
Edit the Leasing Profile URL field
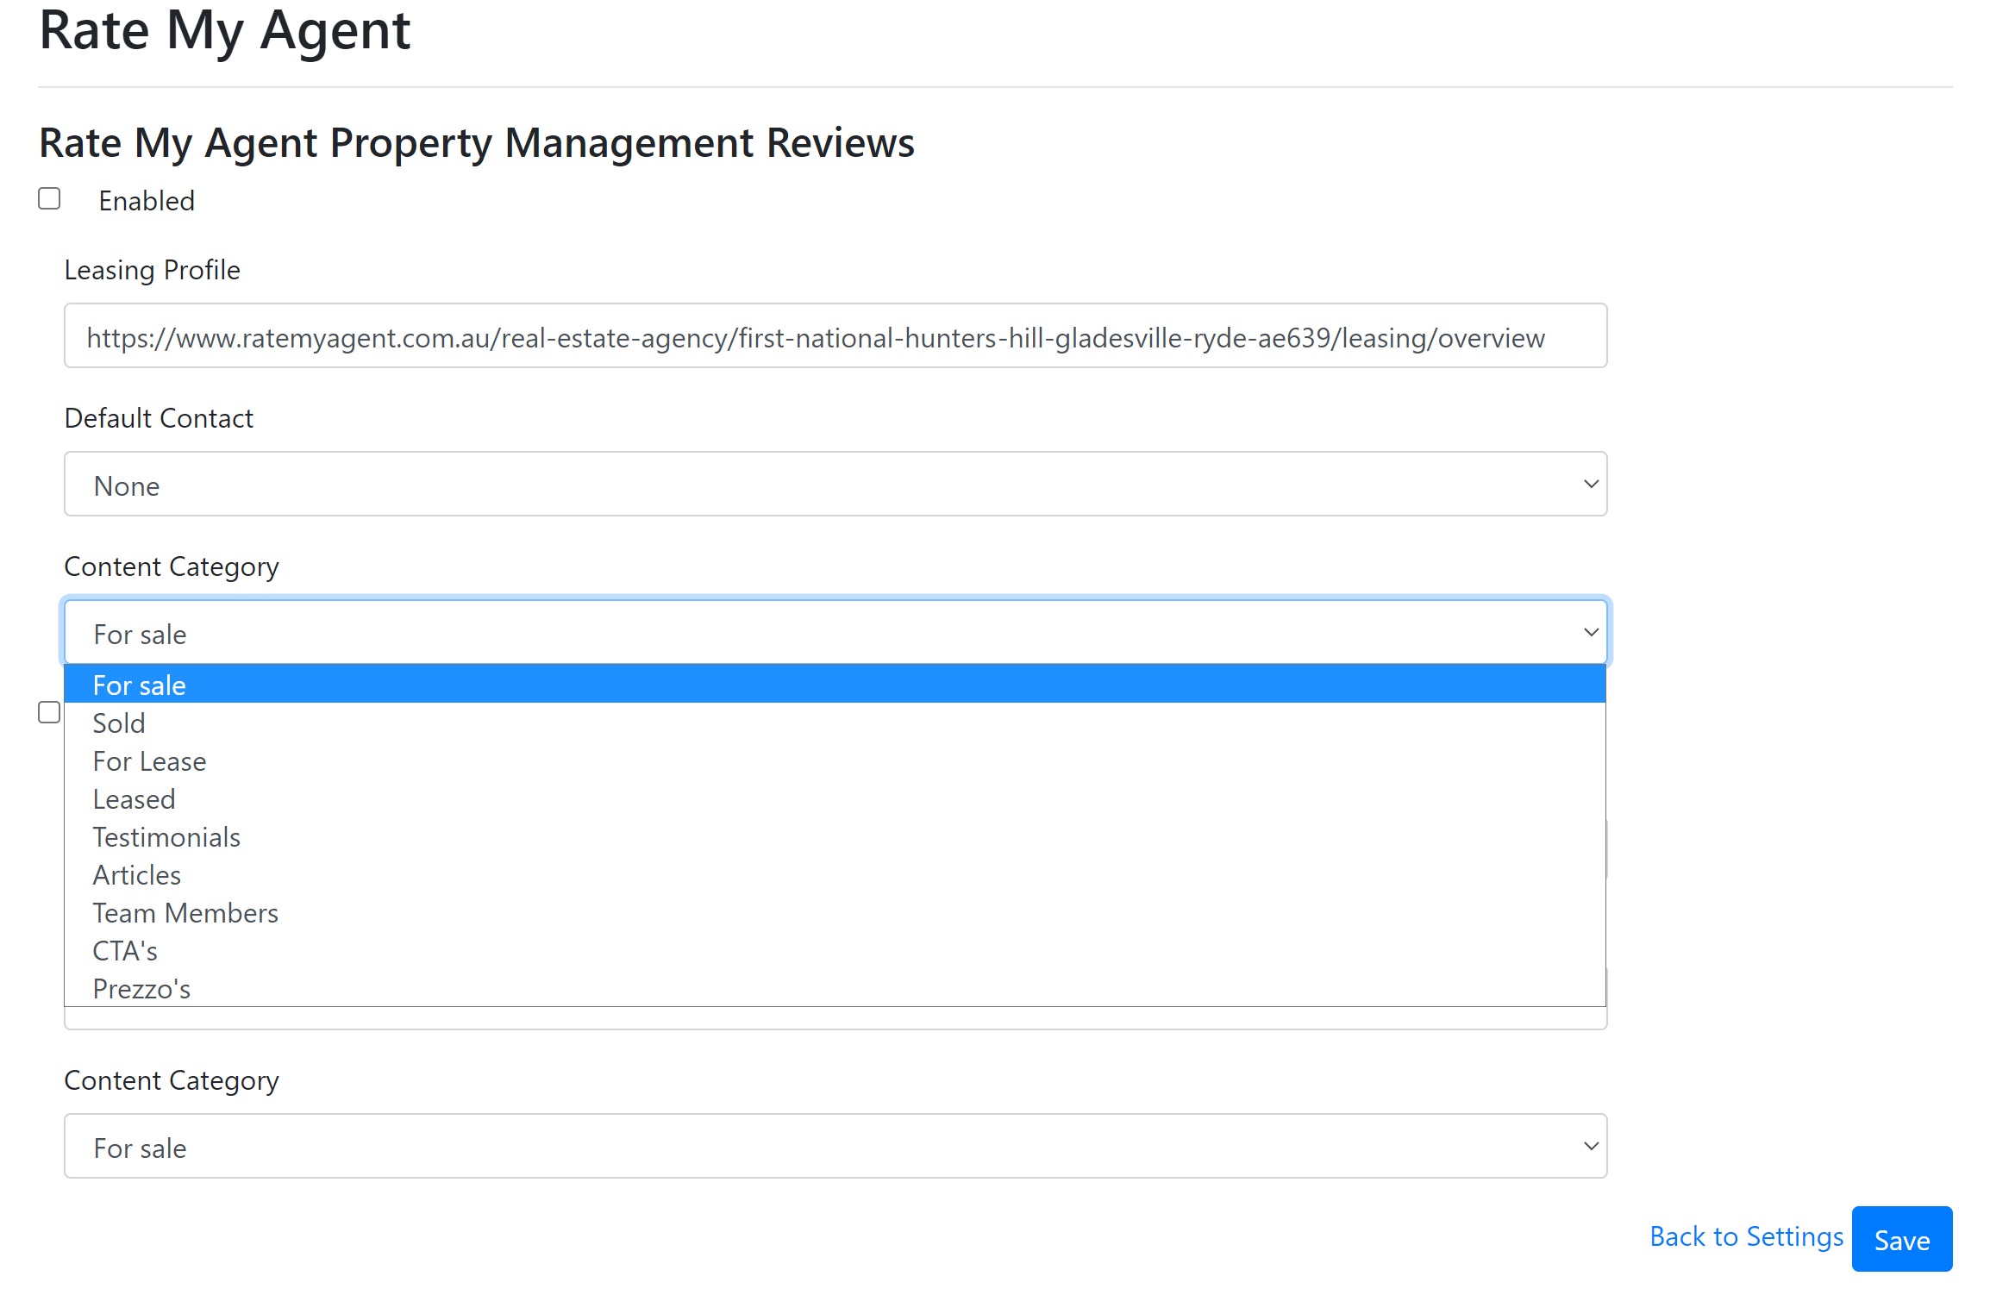coord(835,336)
